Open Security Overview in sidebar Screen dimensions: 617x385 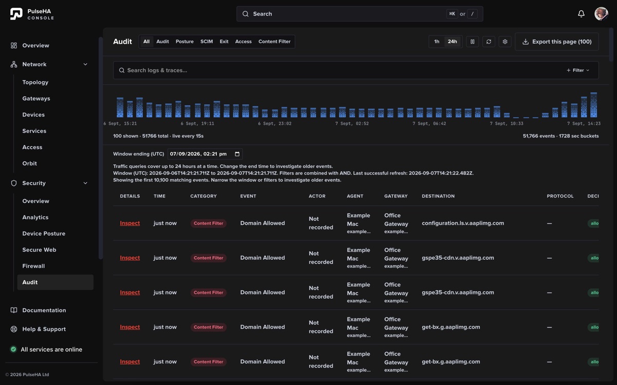[x=36, y=201]
